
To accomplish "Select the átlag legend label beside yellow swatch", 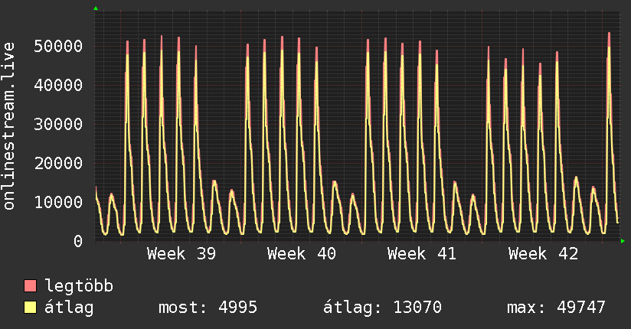I will click(69, 308).
